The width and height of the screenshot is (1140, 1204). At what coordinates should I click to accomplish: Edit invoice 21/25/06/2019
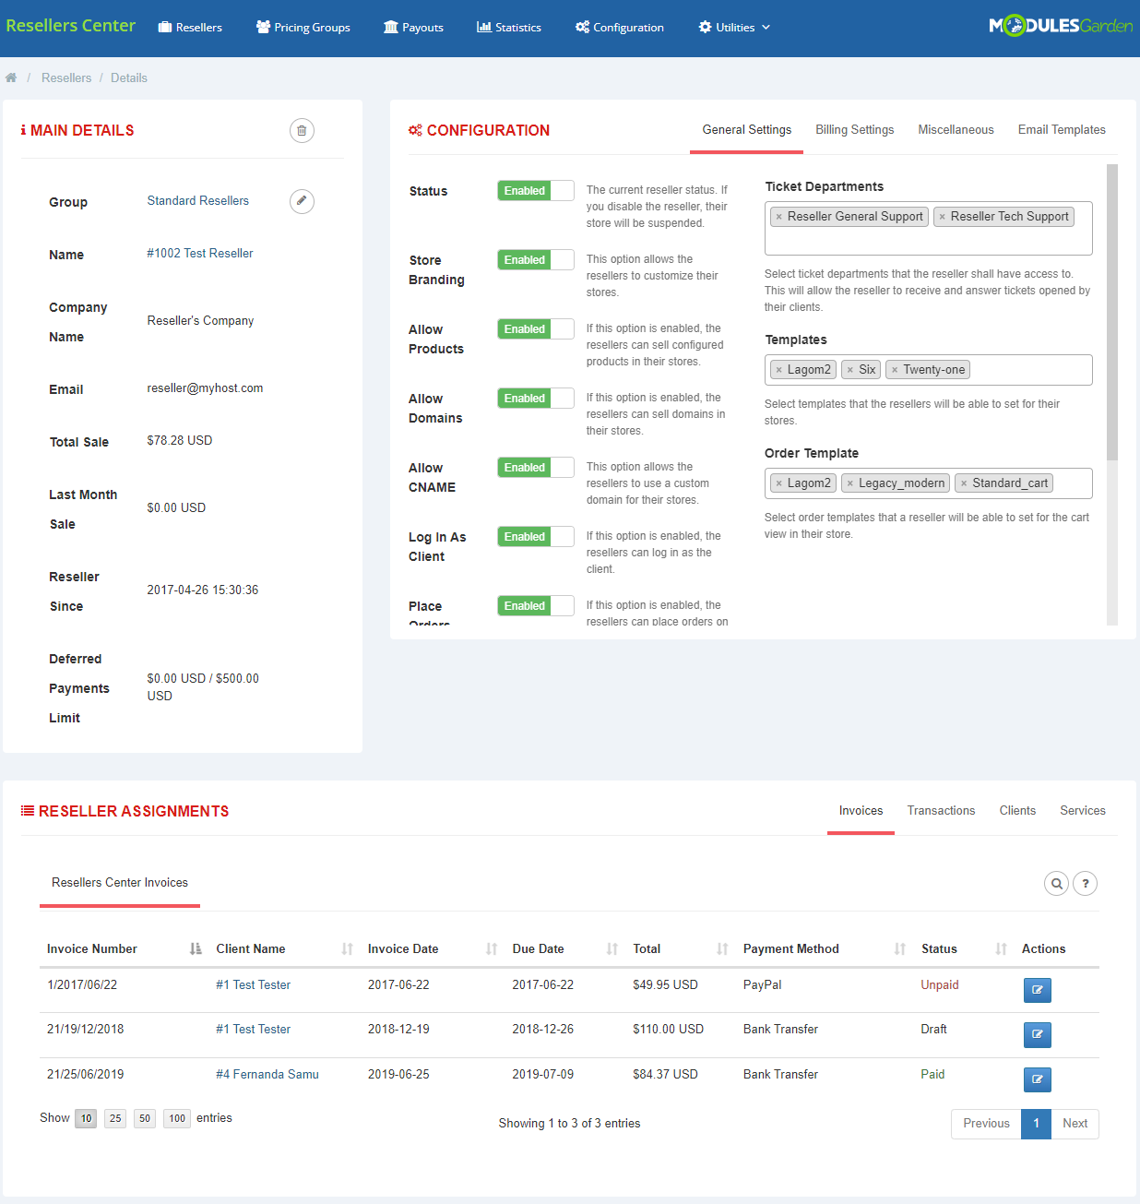pos(1038,1079)
